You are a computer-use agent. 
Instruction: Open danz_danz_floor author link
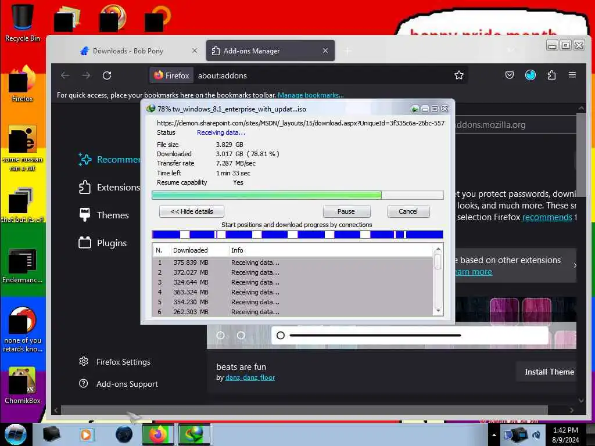click(250, 377)
